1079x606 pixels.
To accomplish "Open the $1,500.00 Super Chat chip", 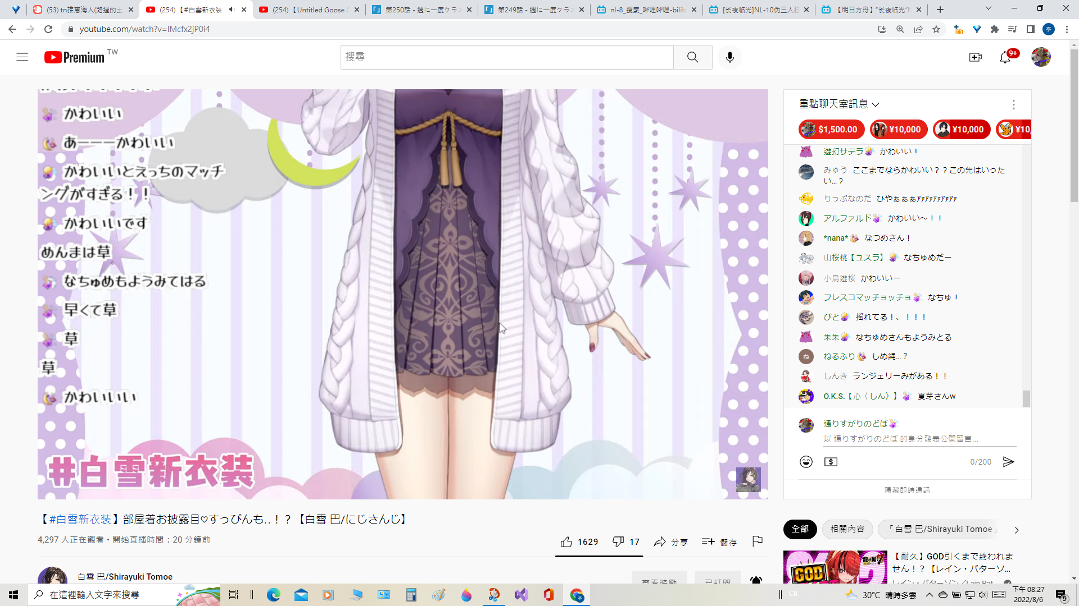I will pyautogui.click(x=831, y=130).
